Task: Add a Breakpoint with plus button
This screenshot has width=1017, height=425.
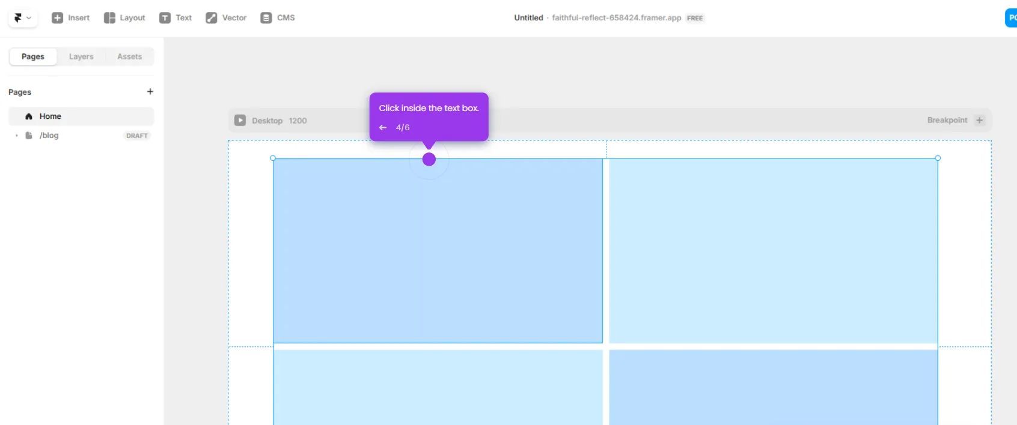Action: click(x=980, y=120)
